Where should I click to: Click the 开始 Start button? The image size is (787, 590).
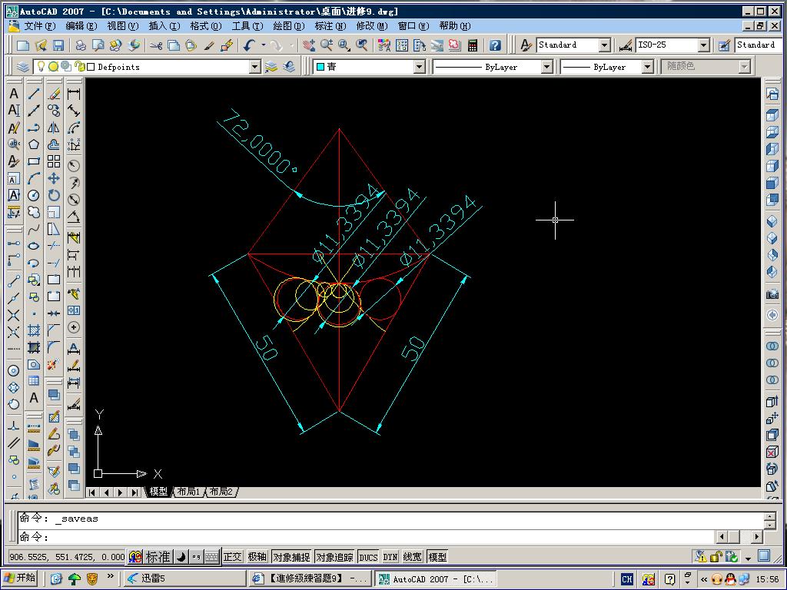click(x=20, y=578)
